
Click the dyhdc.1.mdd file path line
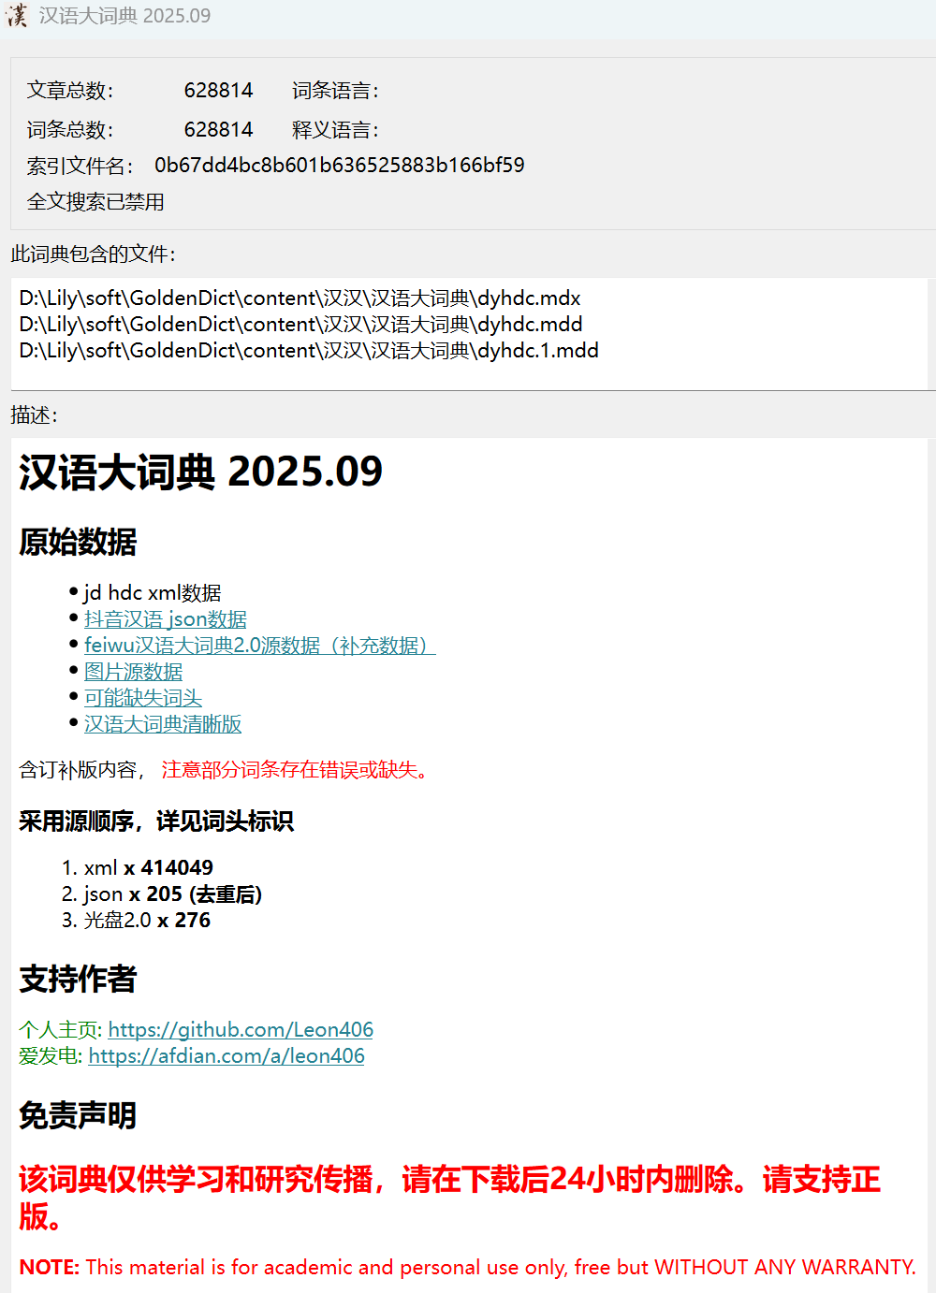pos(309,351)
